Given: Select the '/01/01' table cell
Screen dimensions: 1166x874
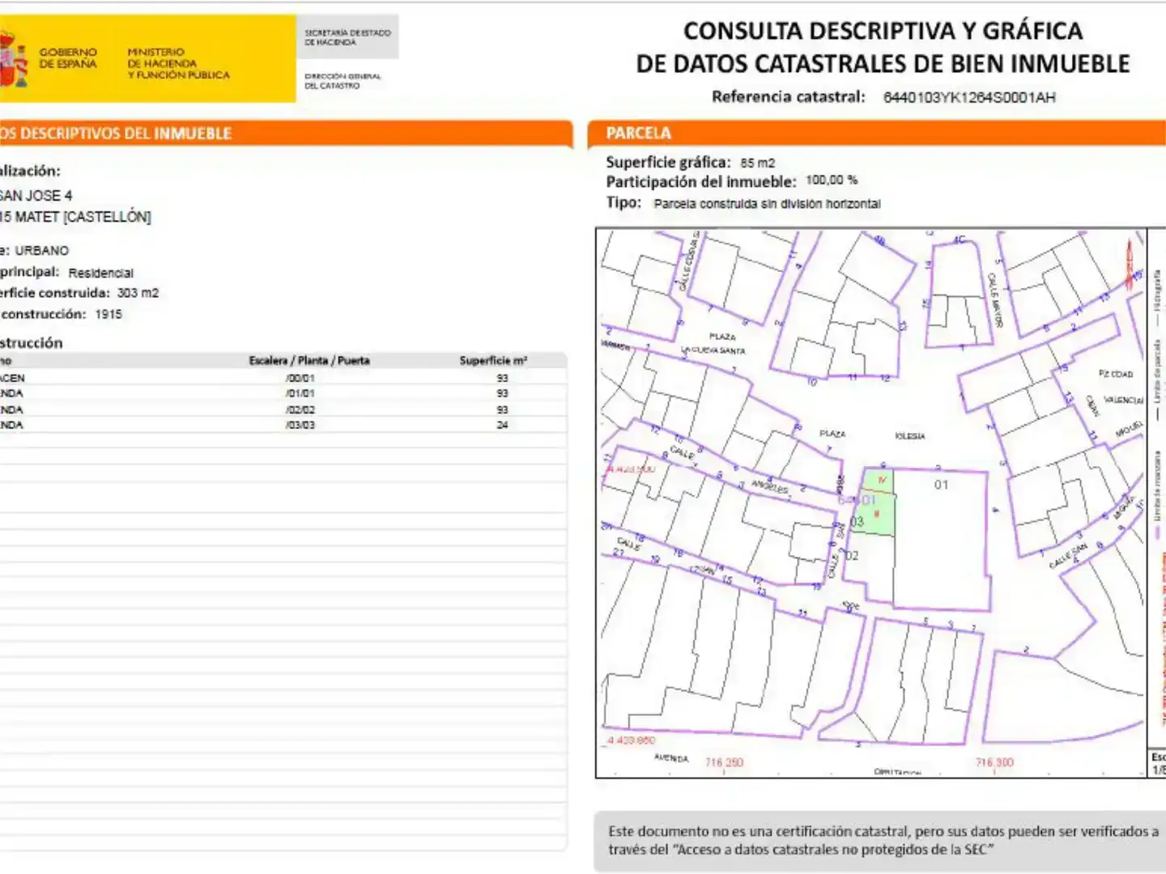Looking at the screenshot, I should click(x=300, y=393).
